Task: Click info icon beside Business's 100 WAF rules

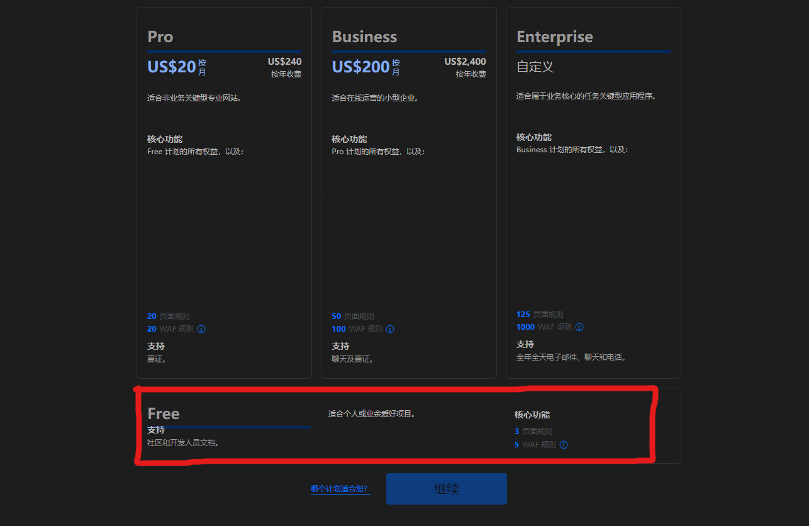Action: [x=390, y=329]
